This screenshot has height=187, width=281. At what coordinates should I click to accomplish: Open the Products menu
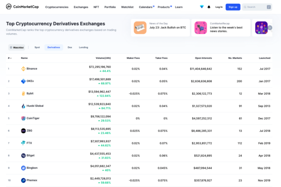pyautogui.click(x=163, y=7)
